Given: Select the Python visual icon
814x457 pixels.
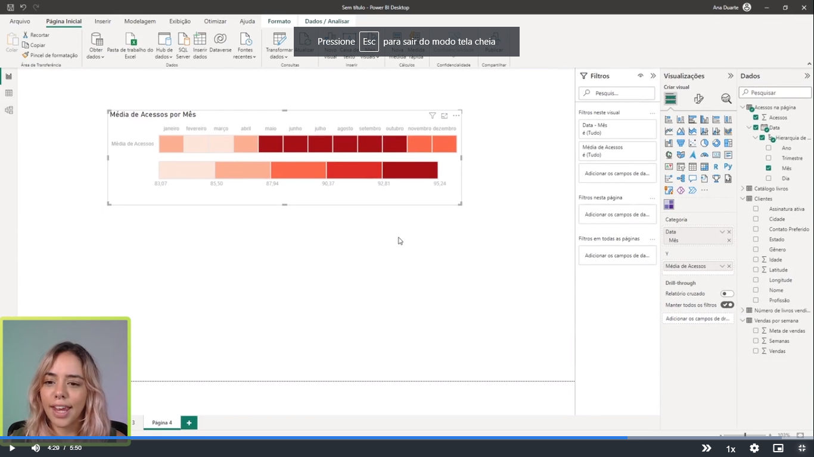Looking at the screenshot, I should coord(728,167).
